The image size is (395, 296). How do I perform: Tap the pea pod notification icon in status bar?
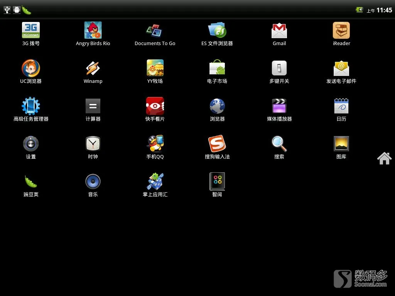[x=27, y=10]
